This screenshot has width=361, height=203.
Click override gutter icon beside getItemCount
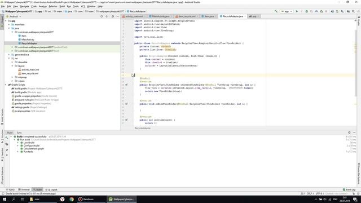[126, 120]
